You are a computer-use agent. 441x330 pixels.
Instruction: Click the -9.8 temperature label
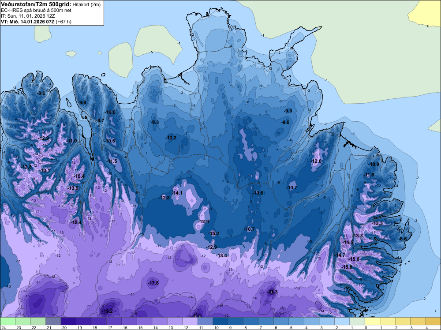point(82,103)
